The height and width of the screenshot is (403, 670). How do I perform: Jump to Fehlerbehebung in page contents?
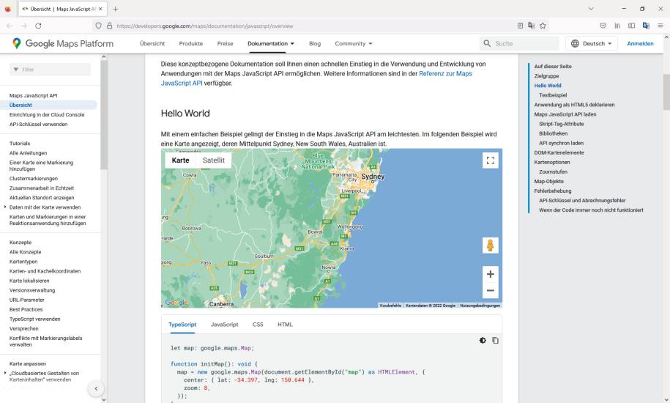[553, 191]
